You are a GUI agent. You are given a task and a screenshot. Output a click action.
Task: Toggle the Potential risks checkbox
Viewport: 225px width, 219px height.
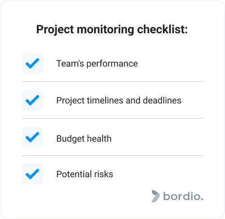(32, 174)
